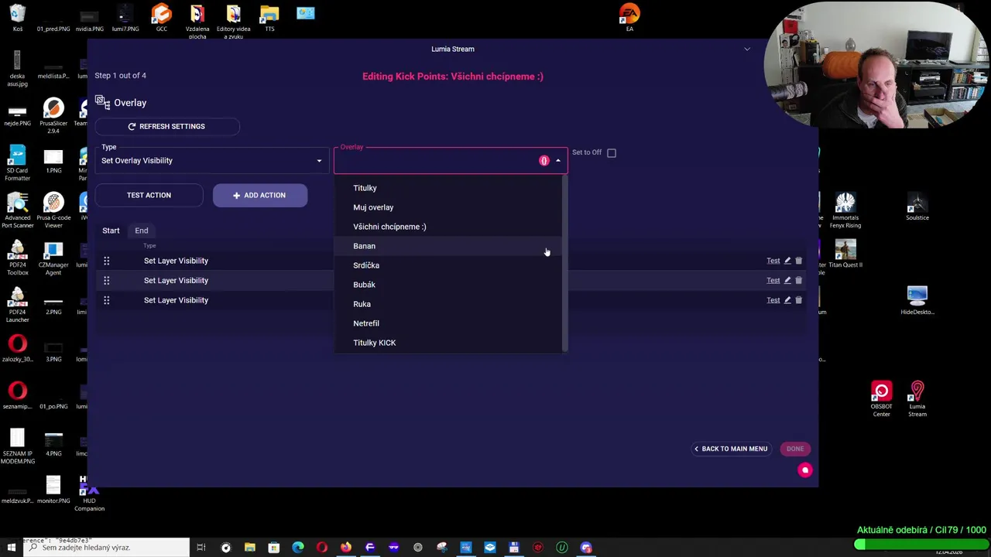Click Test link on first action row
991x557 pixels.
click(773, 261)
